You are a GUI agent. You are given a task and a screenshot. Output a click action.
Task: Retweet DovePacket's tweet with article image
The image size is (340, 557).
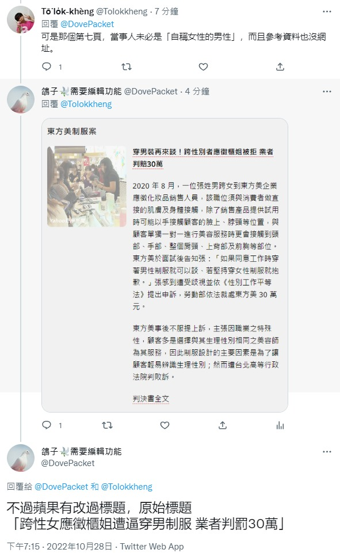[x=108, y=425]
